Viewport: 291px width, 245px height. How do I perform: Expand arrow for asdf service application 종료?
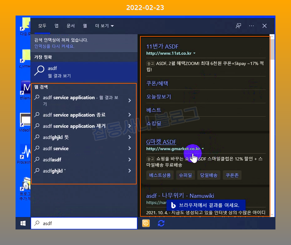(x=130, y=115)
